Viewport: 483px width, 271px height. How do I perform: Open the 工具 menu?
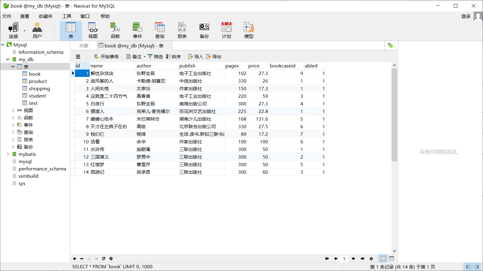click(67, 16)
